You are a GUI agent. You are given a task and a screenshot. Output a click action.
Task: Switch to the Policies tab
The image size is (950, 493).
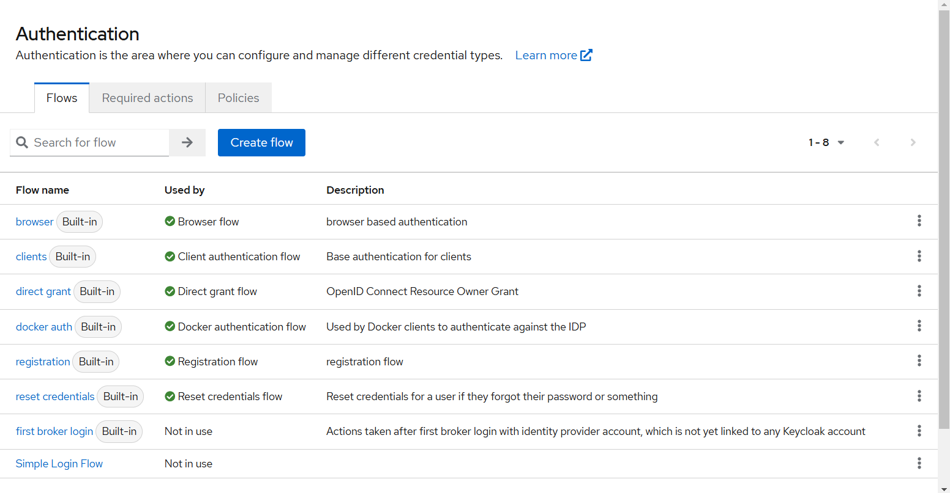coord(238,98)
